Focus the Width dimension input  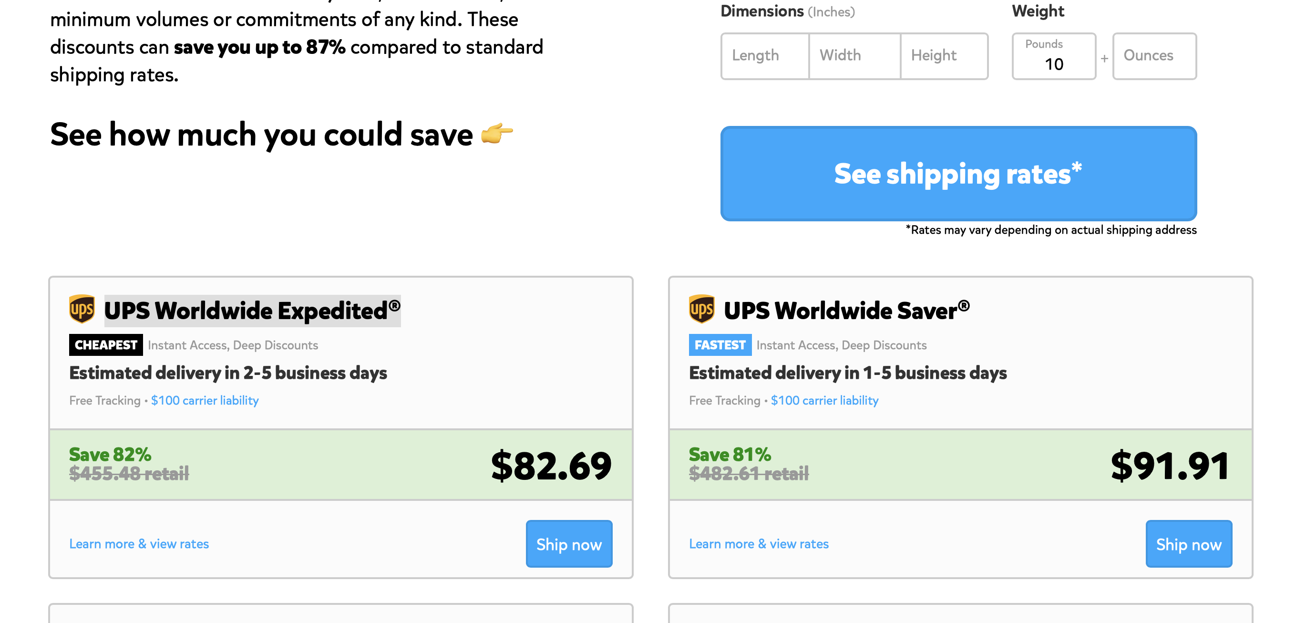tap(854, 56)
